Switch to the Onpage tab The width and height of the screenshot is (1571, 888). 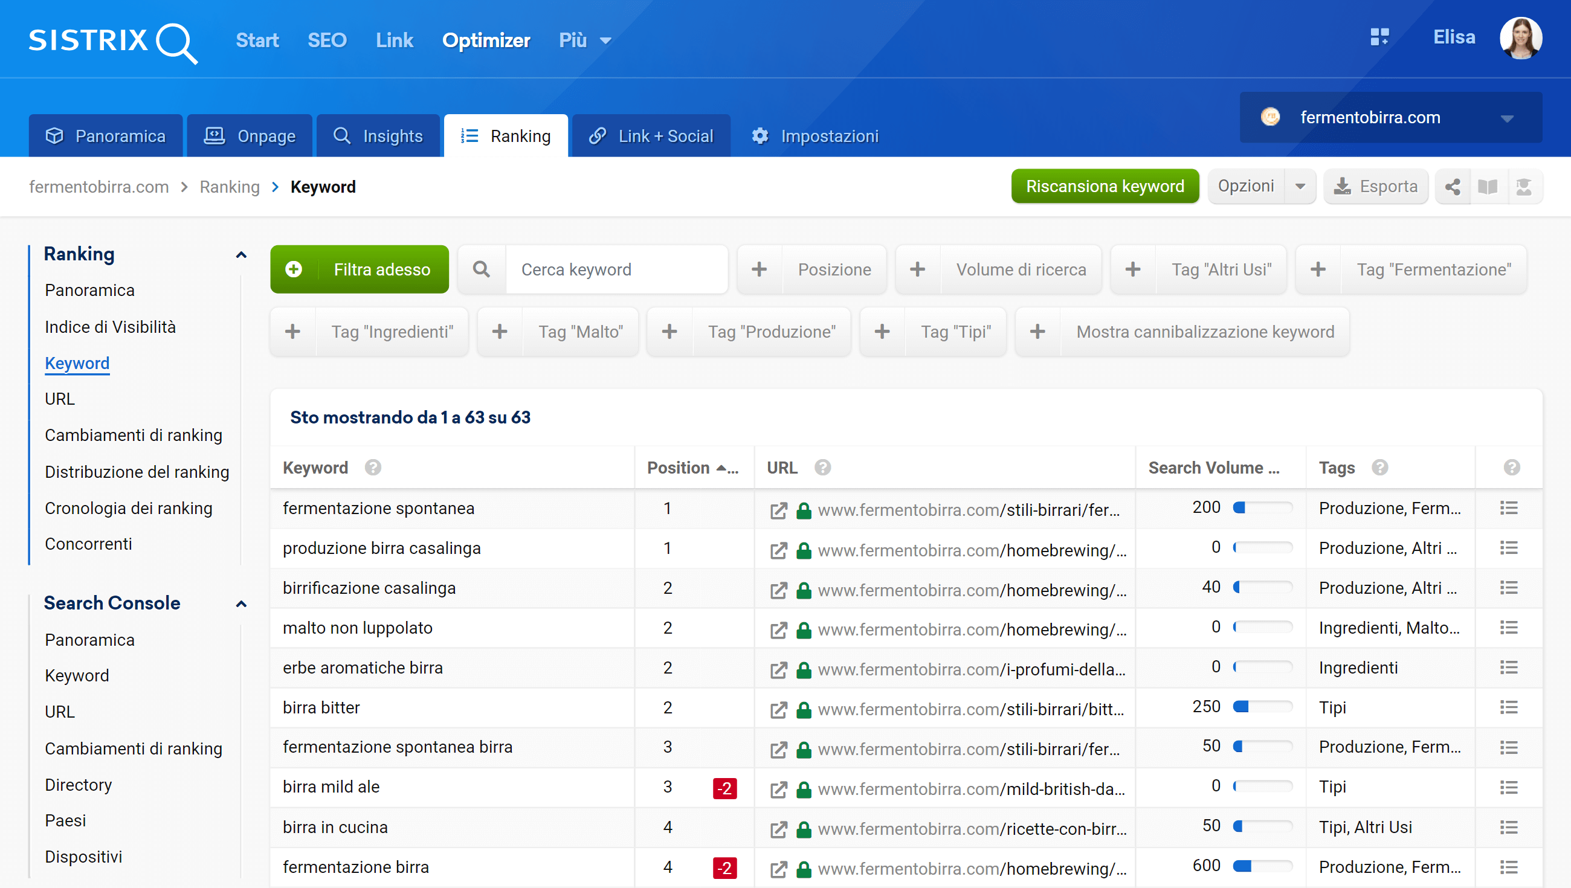(x=250, y=136)
